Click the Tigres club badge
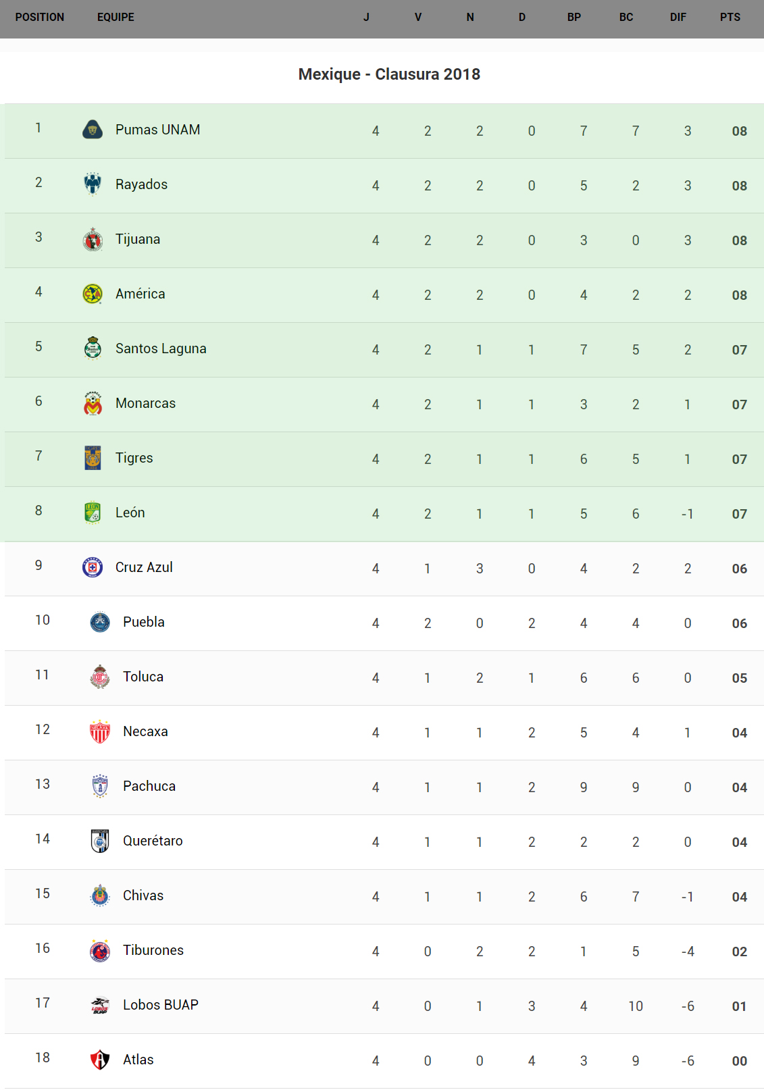This screenshot has height=1092, width=764. point(93,458)
